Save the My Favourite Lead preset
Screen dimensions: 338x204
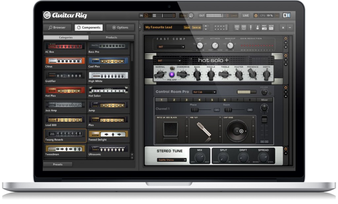point(187,27)
